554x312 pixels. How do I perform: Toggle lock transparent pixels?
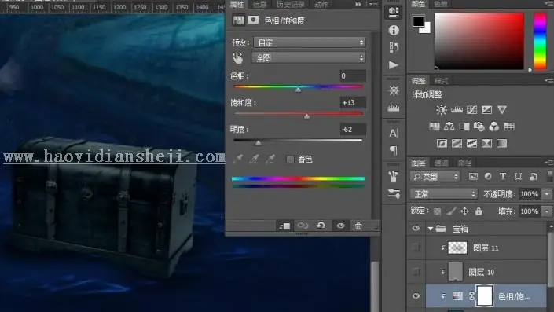coord(438,211)
